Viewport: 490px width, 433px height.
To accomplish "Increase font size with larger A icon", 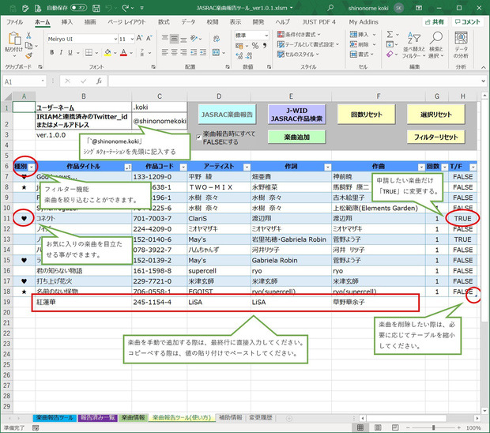I will click(x=139, y=39).
